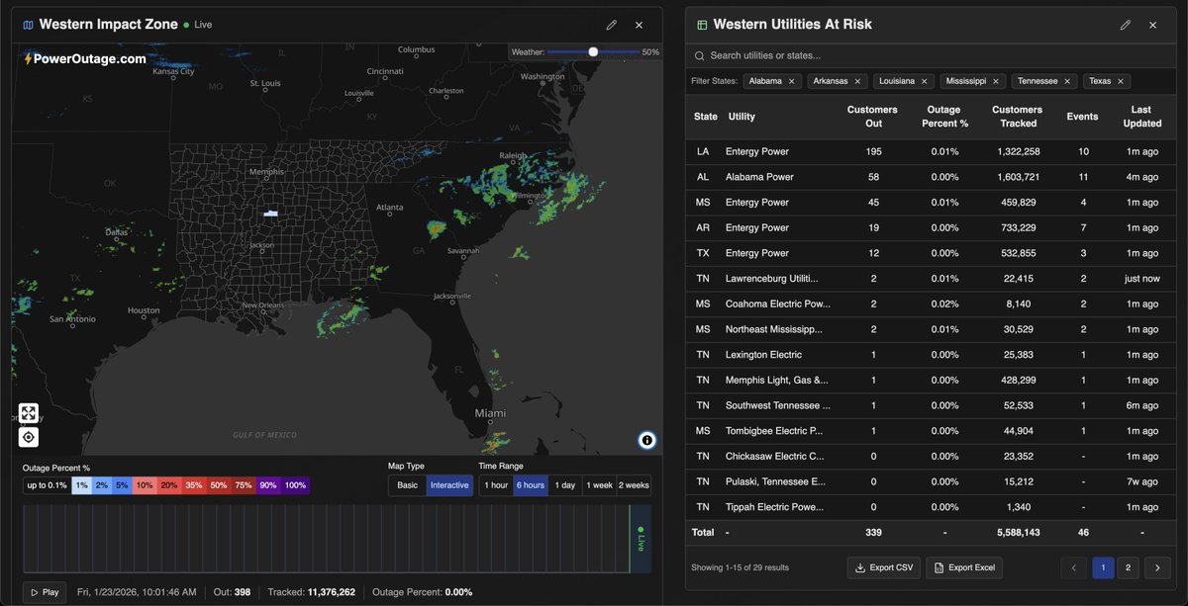Select the Alabama Power row
The width and height of the screenshot is (1188, 606).
[930, 177]
